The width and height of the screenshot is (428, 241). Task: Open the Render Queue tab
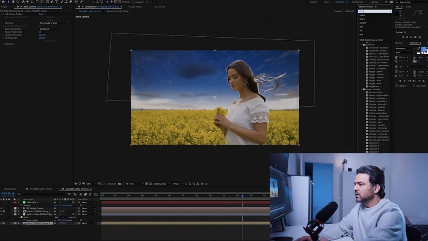point(10,189)
